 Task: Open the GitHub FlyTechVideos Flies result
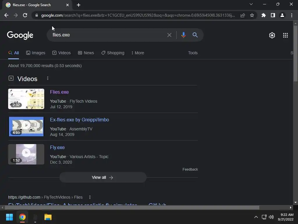(87, 204)
